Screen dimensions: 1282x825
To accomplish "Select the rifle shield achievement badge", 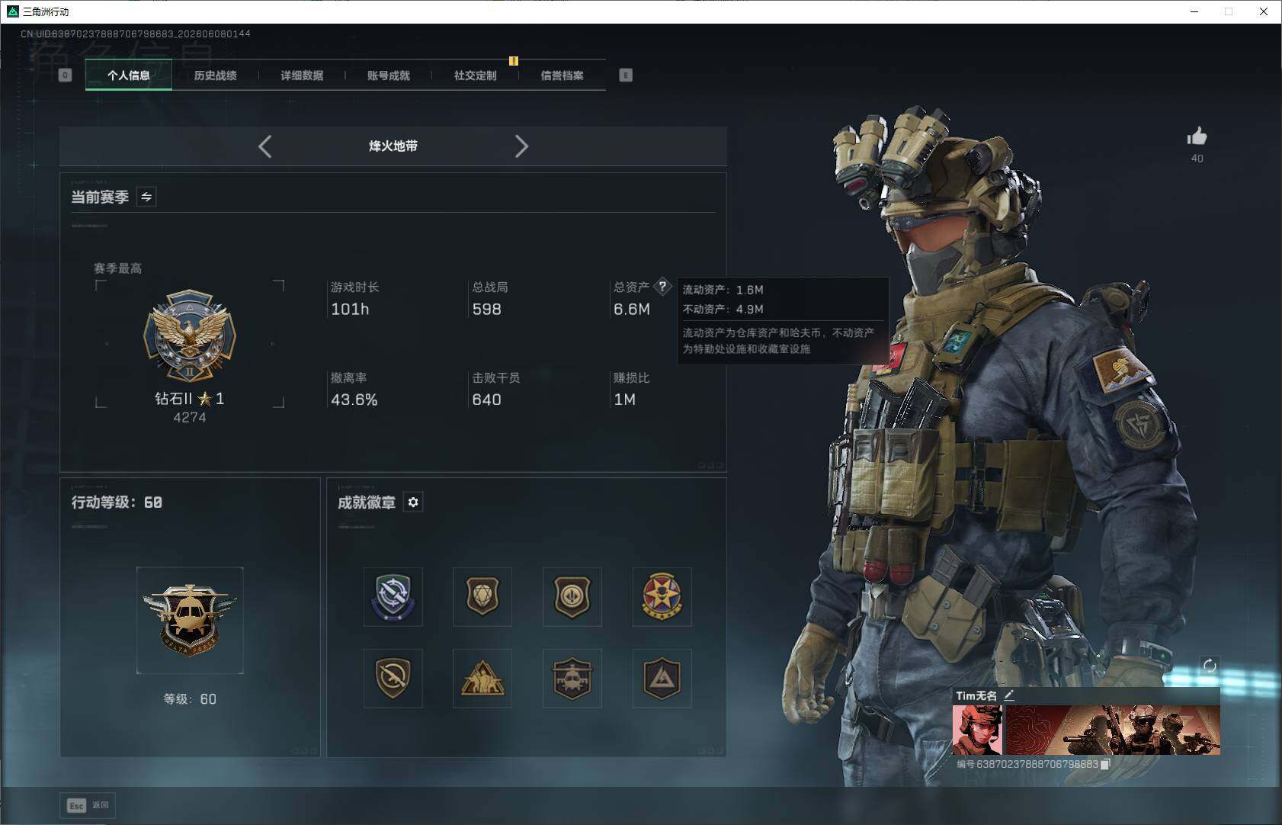I will [x=393, y=679].
